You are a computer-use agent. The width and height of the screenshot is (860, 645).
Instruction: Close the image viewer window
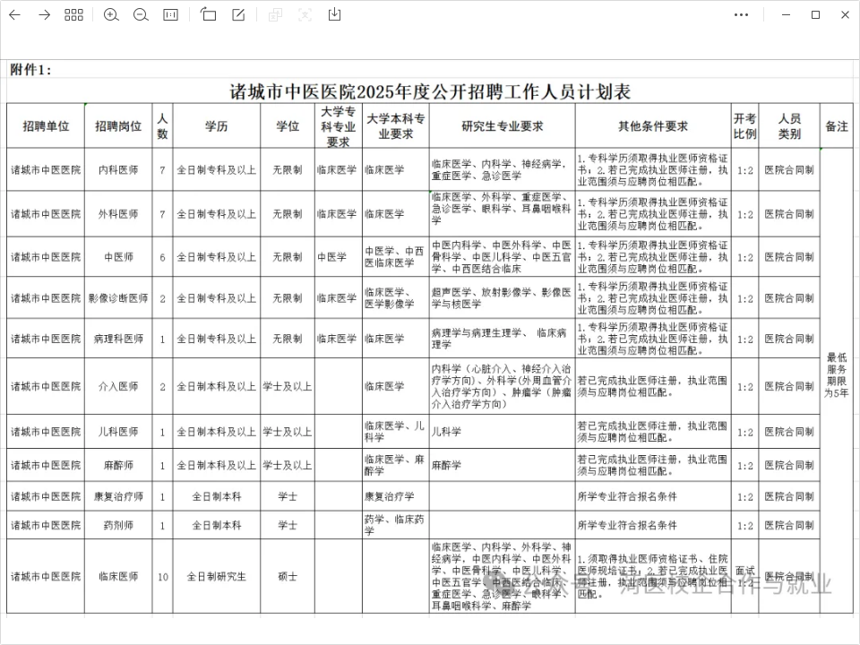tap(845, 15)
